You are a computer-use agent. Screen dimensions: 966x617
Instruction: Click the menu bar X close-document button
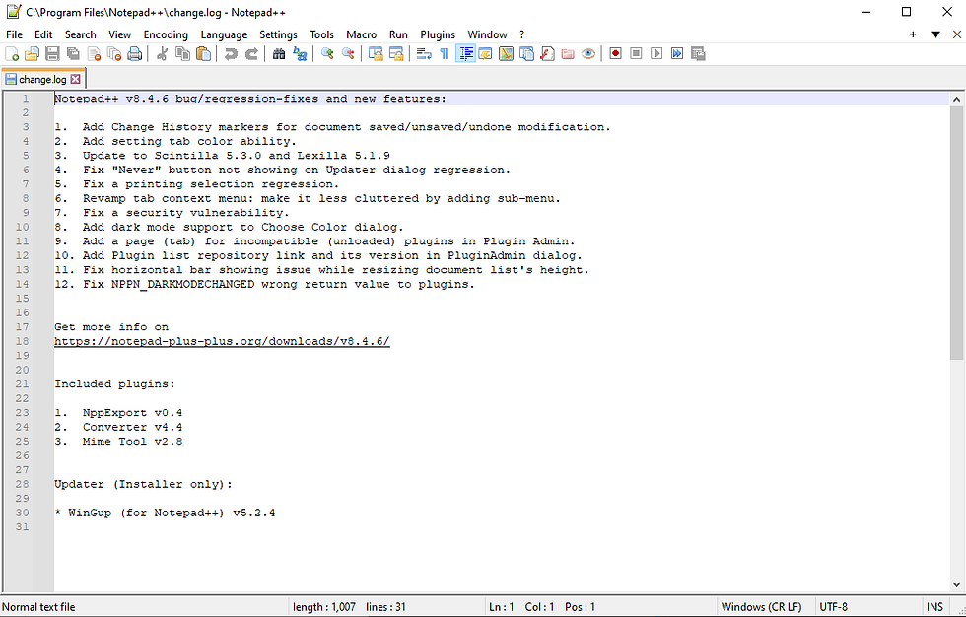click(x=957, y=34)
